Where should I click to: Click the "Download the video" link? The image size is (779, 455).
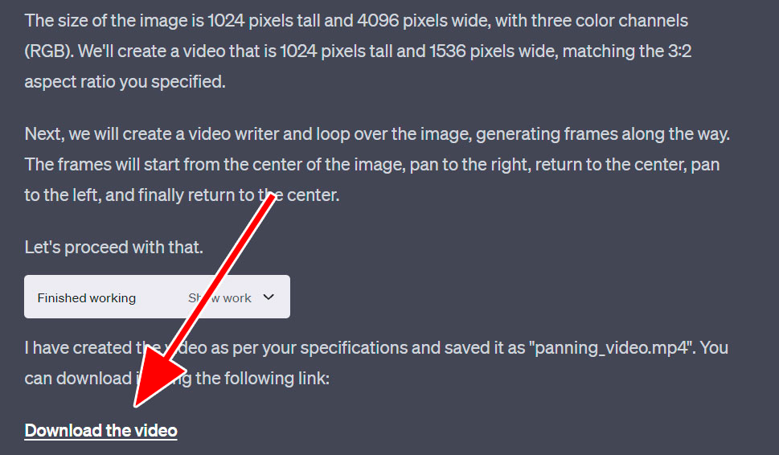[x=100, y=431]
